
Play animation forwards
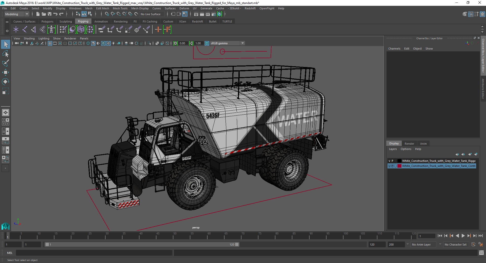(x=463, y=236)
